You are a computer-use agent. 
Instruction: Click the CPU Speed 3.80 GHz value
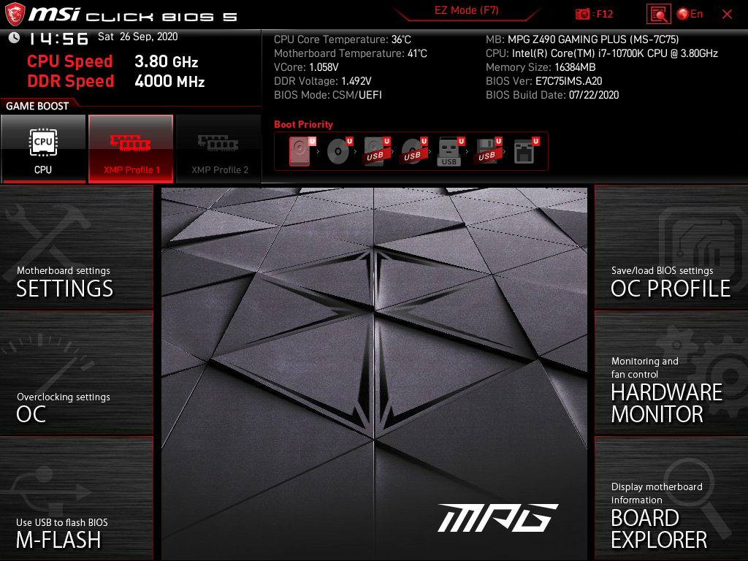(x=166, y=61)
